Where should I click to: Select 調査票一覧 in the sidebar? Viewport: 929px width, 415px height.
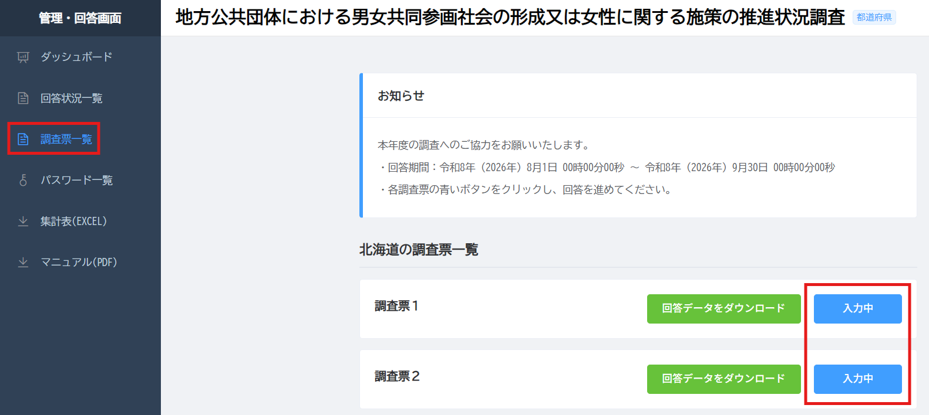(x=66, y=139)
